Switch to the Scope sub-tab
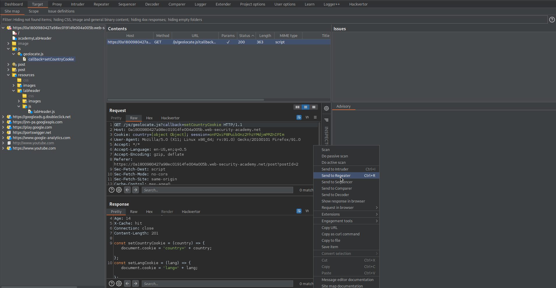 point(34,11)
